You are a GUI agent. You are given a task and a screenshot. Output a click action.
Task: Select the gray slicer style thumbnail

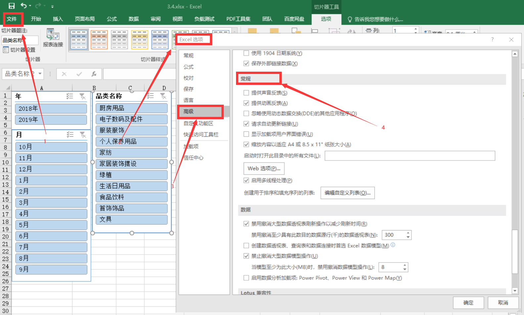pos(119,40)
